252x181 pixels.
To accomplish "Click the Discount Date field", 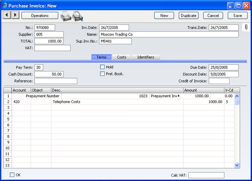I will 224,74.
